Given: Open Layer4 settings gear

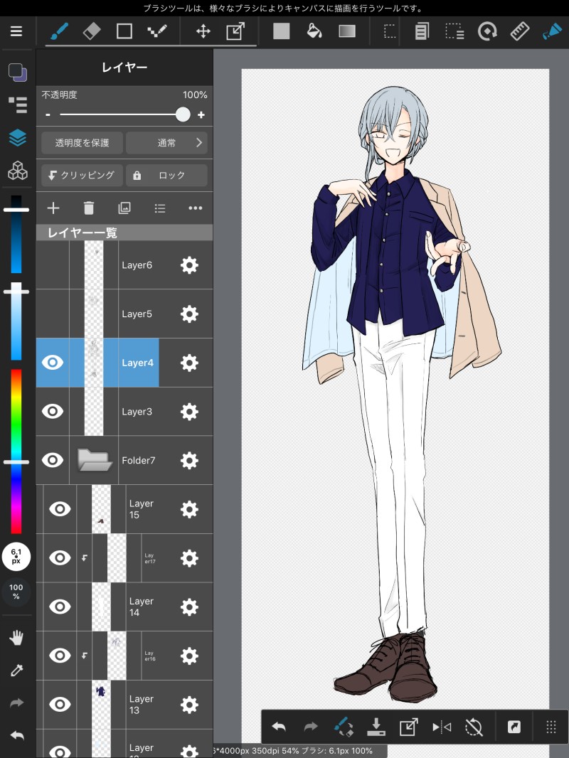Looking at the screenshot, I should point(189,363).
